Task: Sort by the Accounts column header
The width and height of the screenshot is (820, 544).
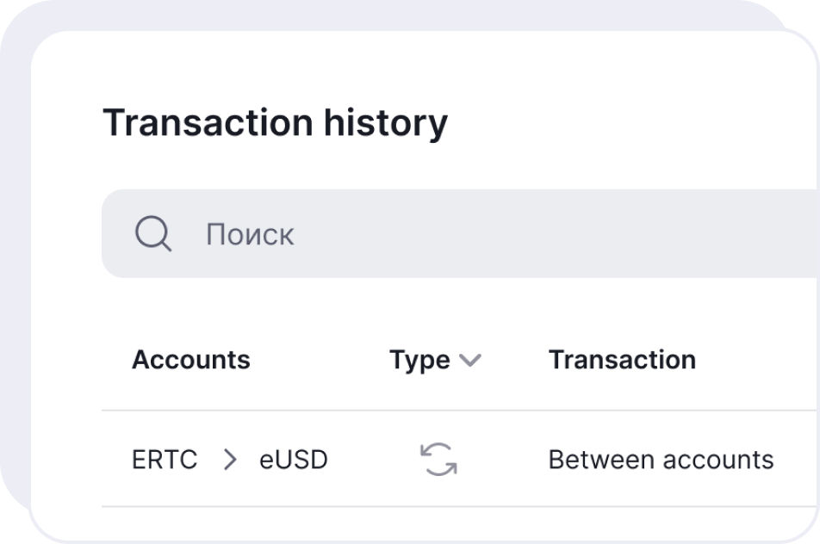Action: [x=190, y=360]
